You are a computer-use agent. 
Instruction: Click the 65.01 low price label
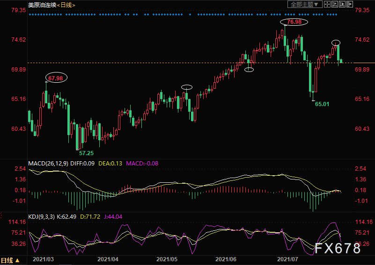point(322,104)
